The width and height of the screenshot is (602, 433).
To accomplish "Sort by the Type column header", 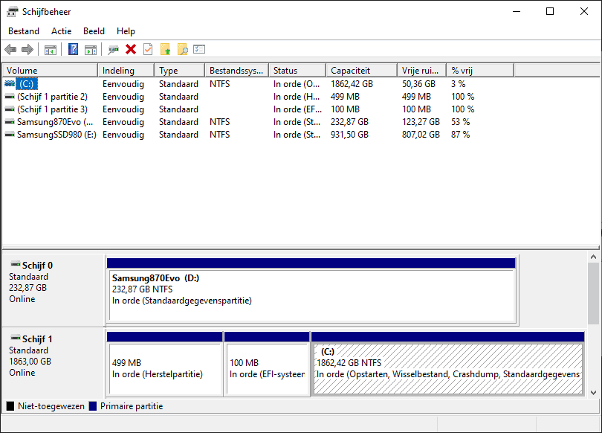I will (179, 71).
